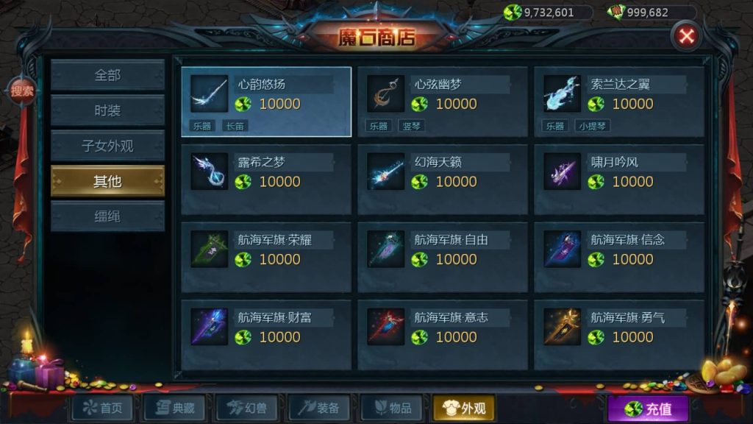Choose the 索兰达之翼 violin icon
The height and width of the screenshot is (424, 753).
(x=562, y=93)
